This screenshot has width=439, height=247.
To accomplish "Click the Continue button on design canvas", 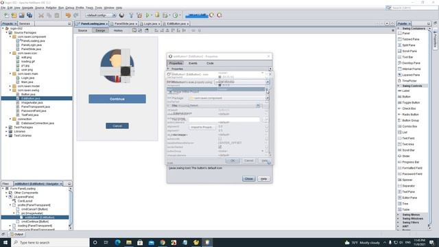I will tap(117, 99).
